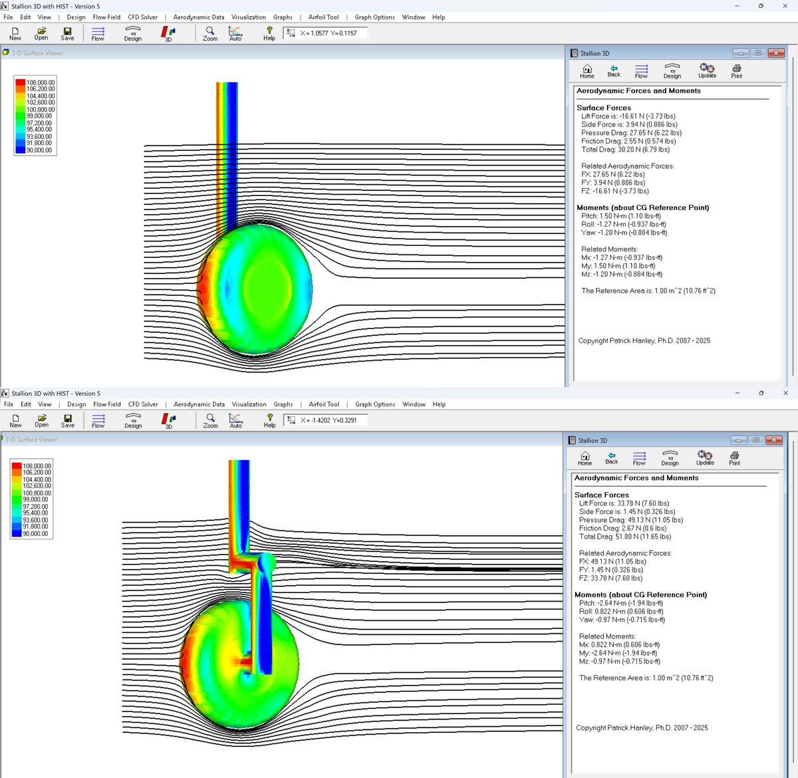Click the Save disk icon in the bottom window toolbar
798x778 pixels.
point(68,420)
